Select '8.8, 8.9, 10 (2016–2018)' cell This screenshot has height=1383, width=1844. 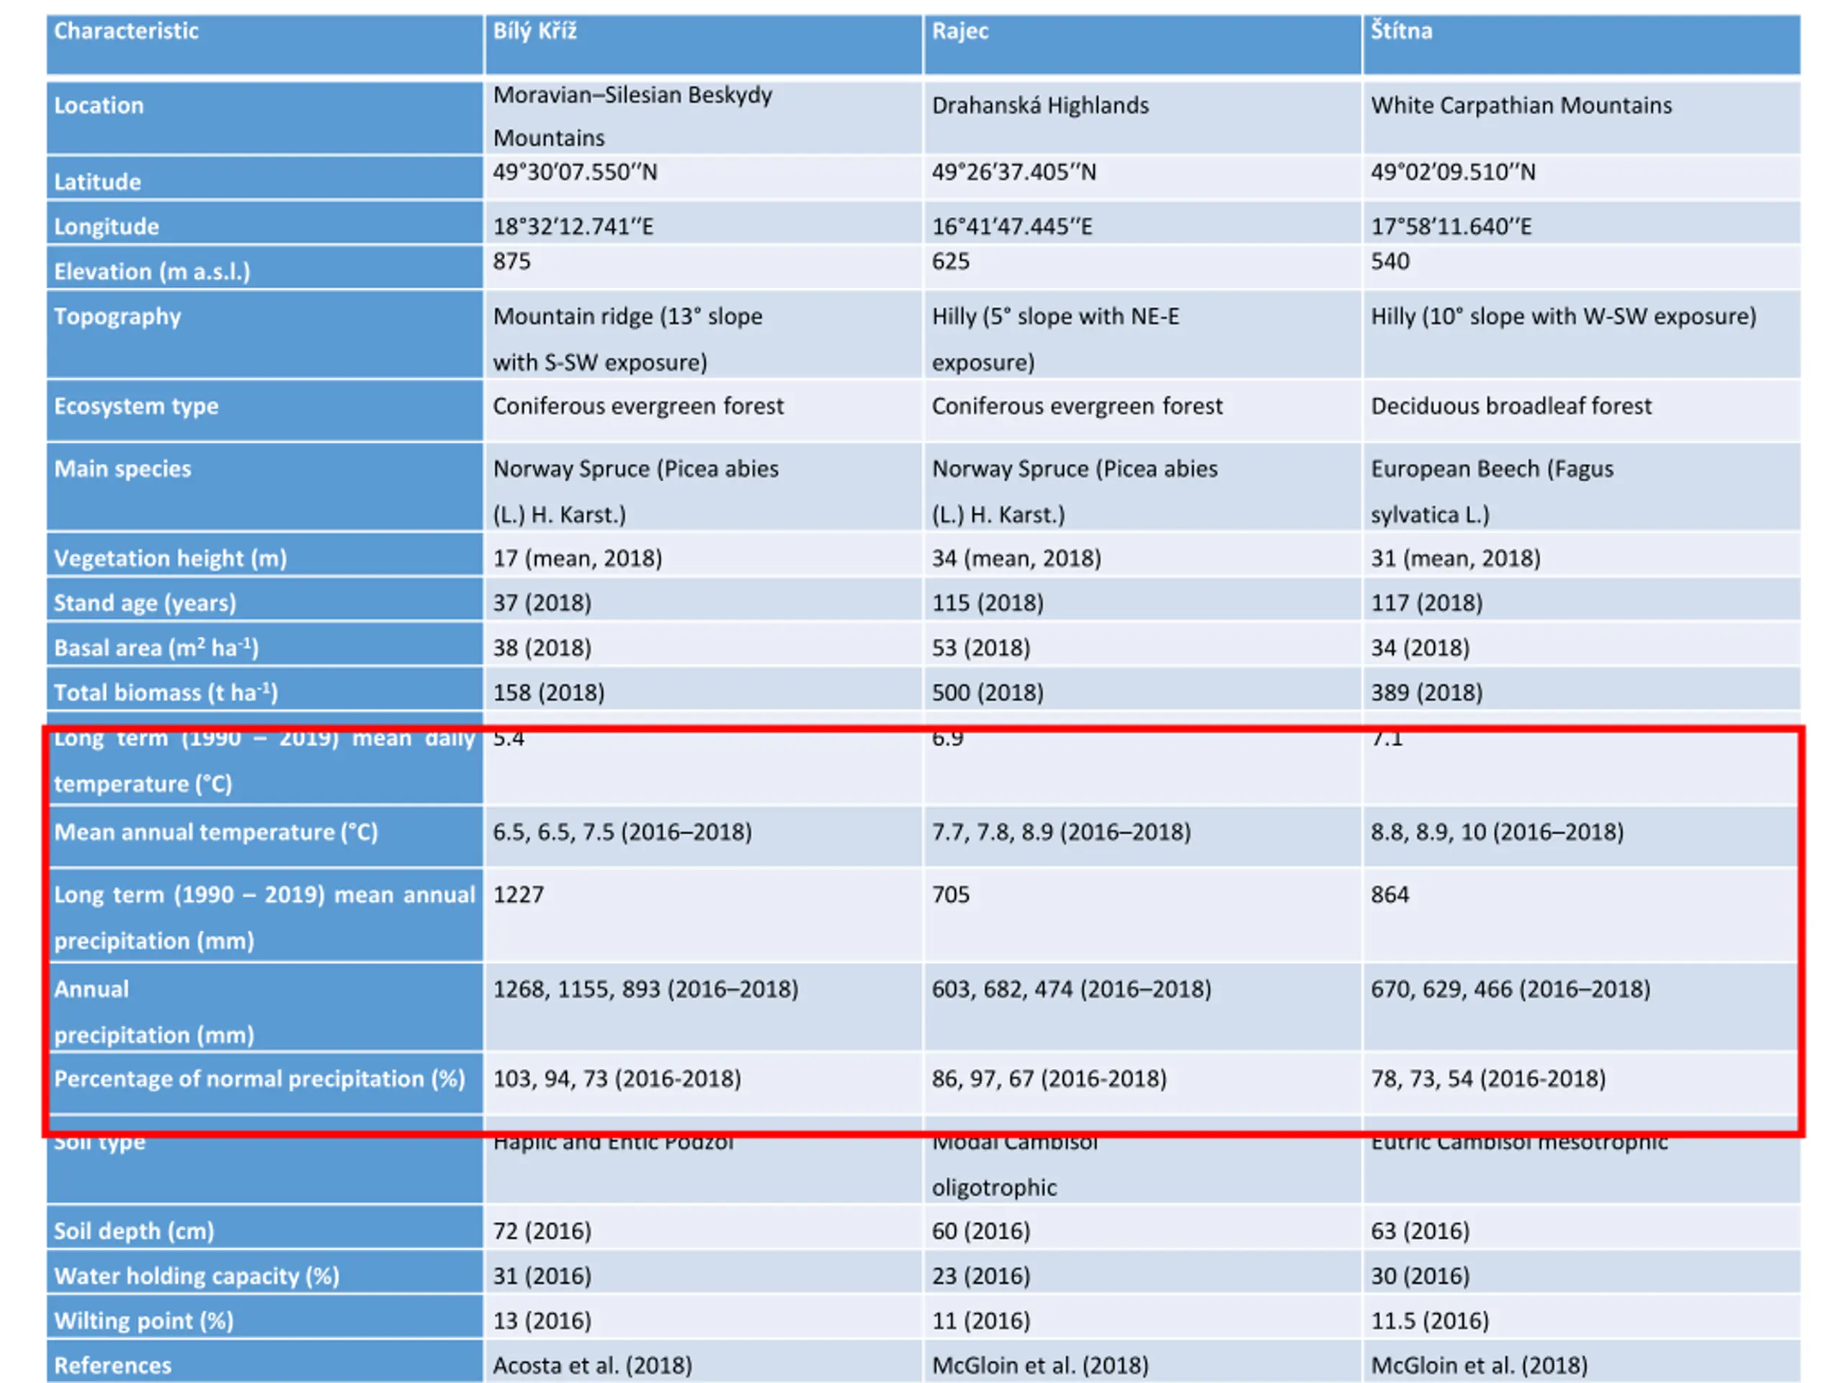[1581, 836]
